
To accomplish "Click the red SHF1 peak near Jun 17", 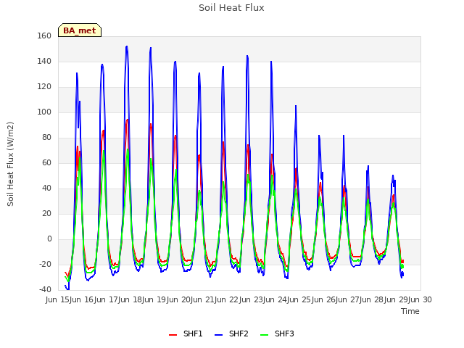I will [x=128, y=120].
